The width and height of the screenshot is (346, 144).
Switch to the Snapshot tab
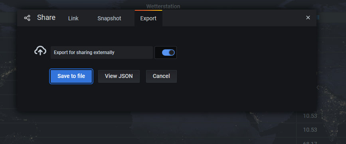(x=109, y=18)
